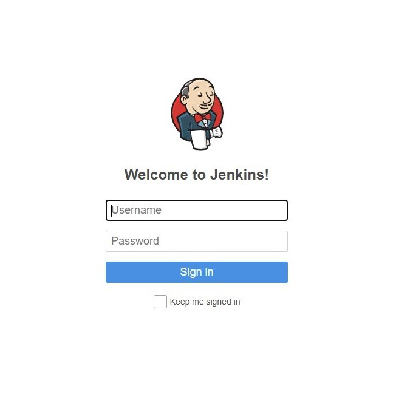Focus the Password input field
This screenshot has height=400, width=396.
(x=197, y=241)
